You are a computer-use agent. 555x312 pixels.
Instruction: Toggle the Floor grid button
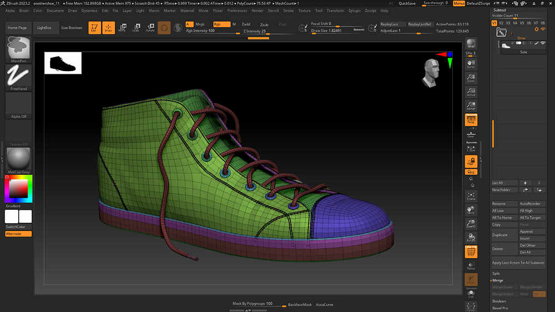click(471, 134)
